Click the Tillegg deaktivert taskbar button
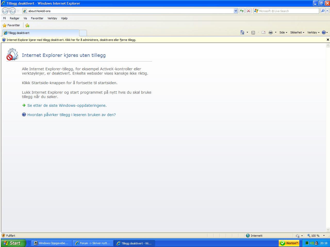The width and height of the screenshot is (330, 247). (x=135, y=243)
